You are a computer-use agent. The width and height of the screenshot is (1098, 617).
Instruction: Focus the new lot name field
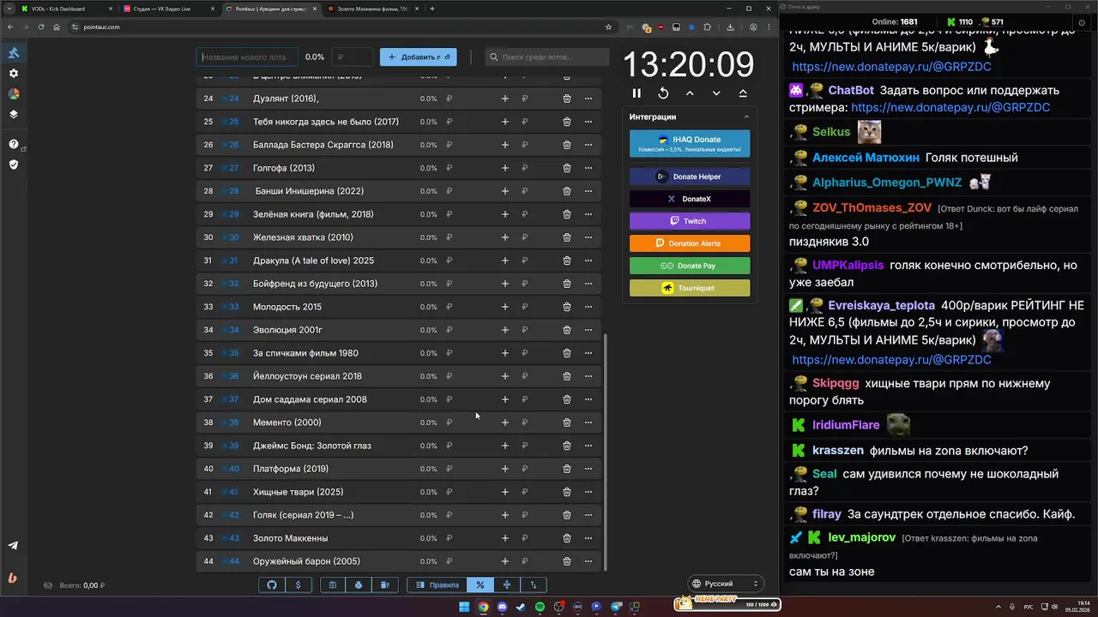coord(247,57)
